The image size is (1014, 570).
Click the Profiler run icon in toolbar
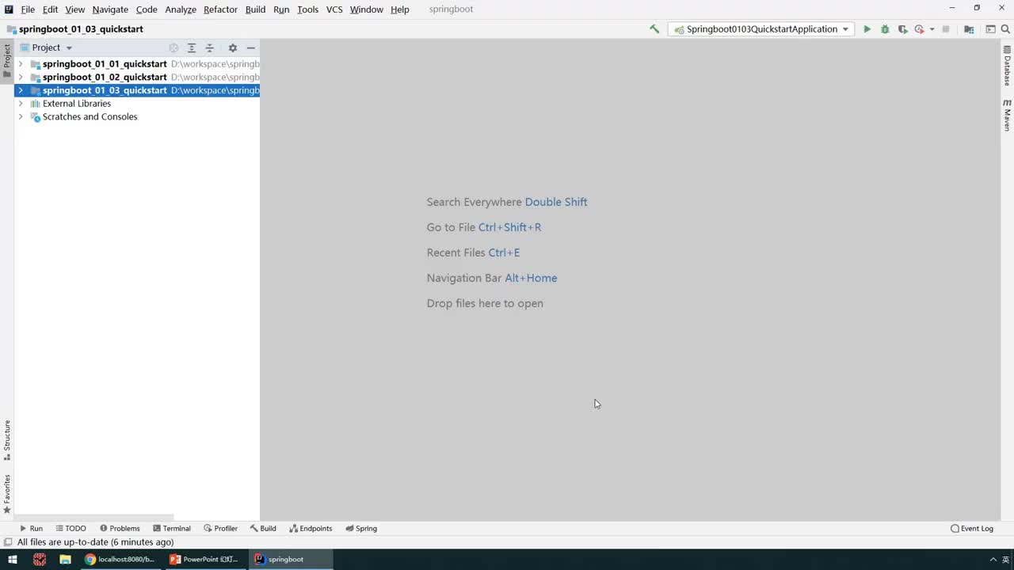coord(919,29)
